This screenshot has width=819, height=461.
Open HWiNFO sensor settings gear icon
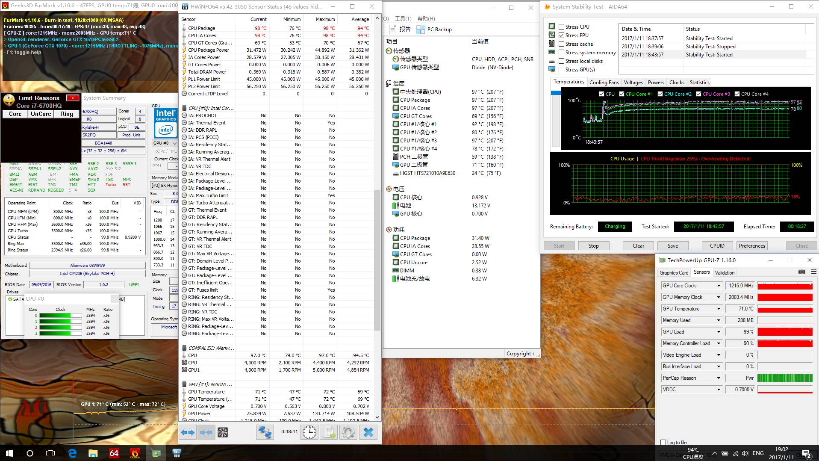[x=348, y=432]
